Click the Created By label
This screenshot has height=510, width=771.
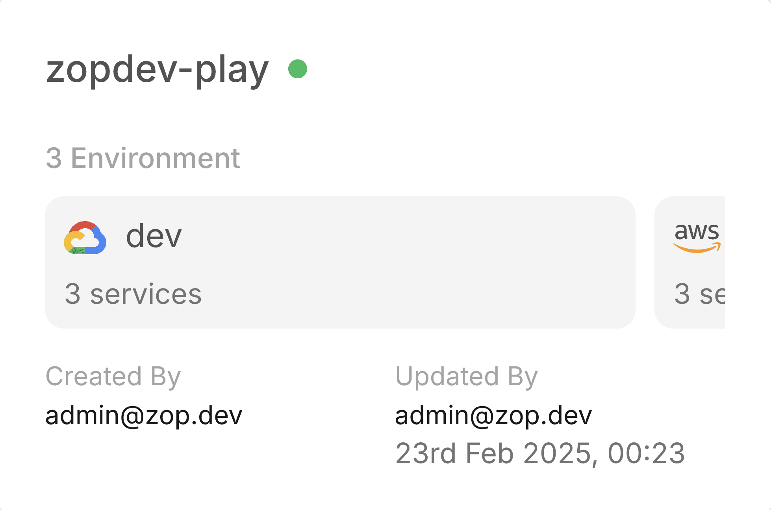(x=113, y=376)
